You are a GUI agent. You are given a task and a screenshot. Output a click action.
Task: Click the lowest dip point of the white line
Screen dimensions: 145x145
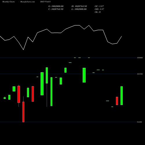click(23, 50)
